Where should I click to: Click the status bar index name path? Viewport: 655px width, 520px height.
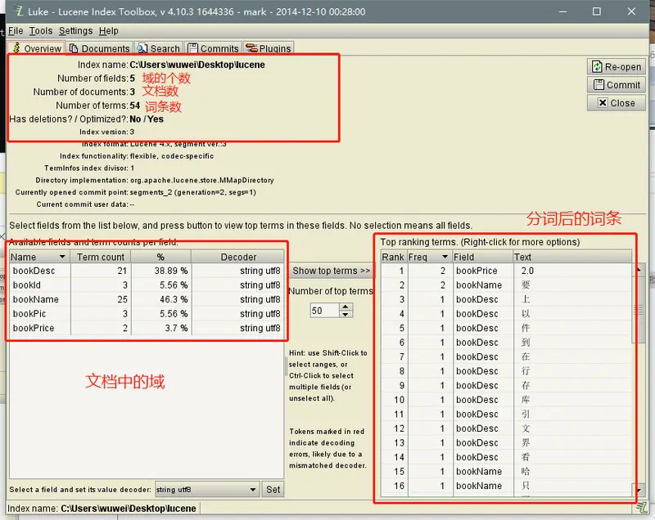point(129,509)
